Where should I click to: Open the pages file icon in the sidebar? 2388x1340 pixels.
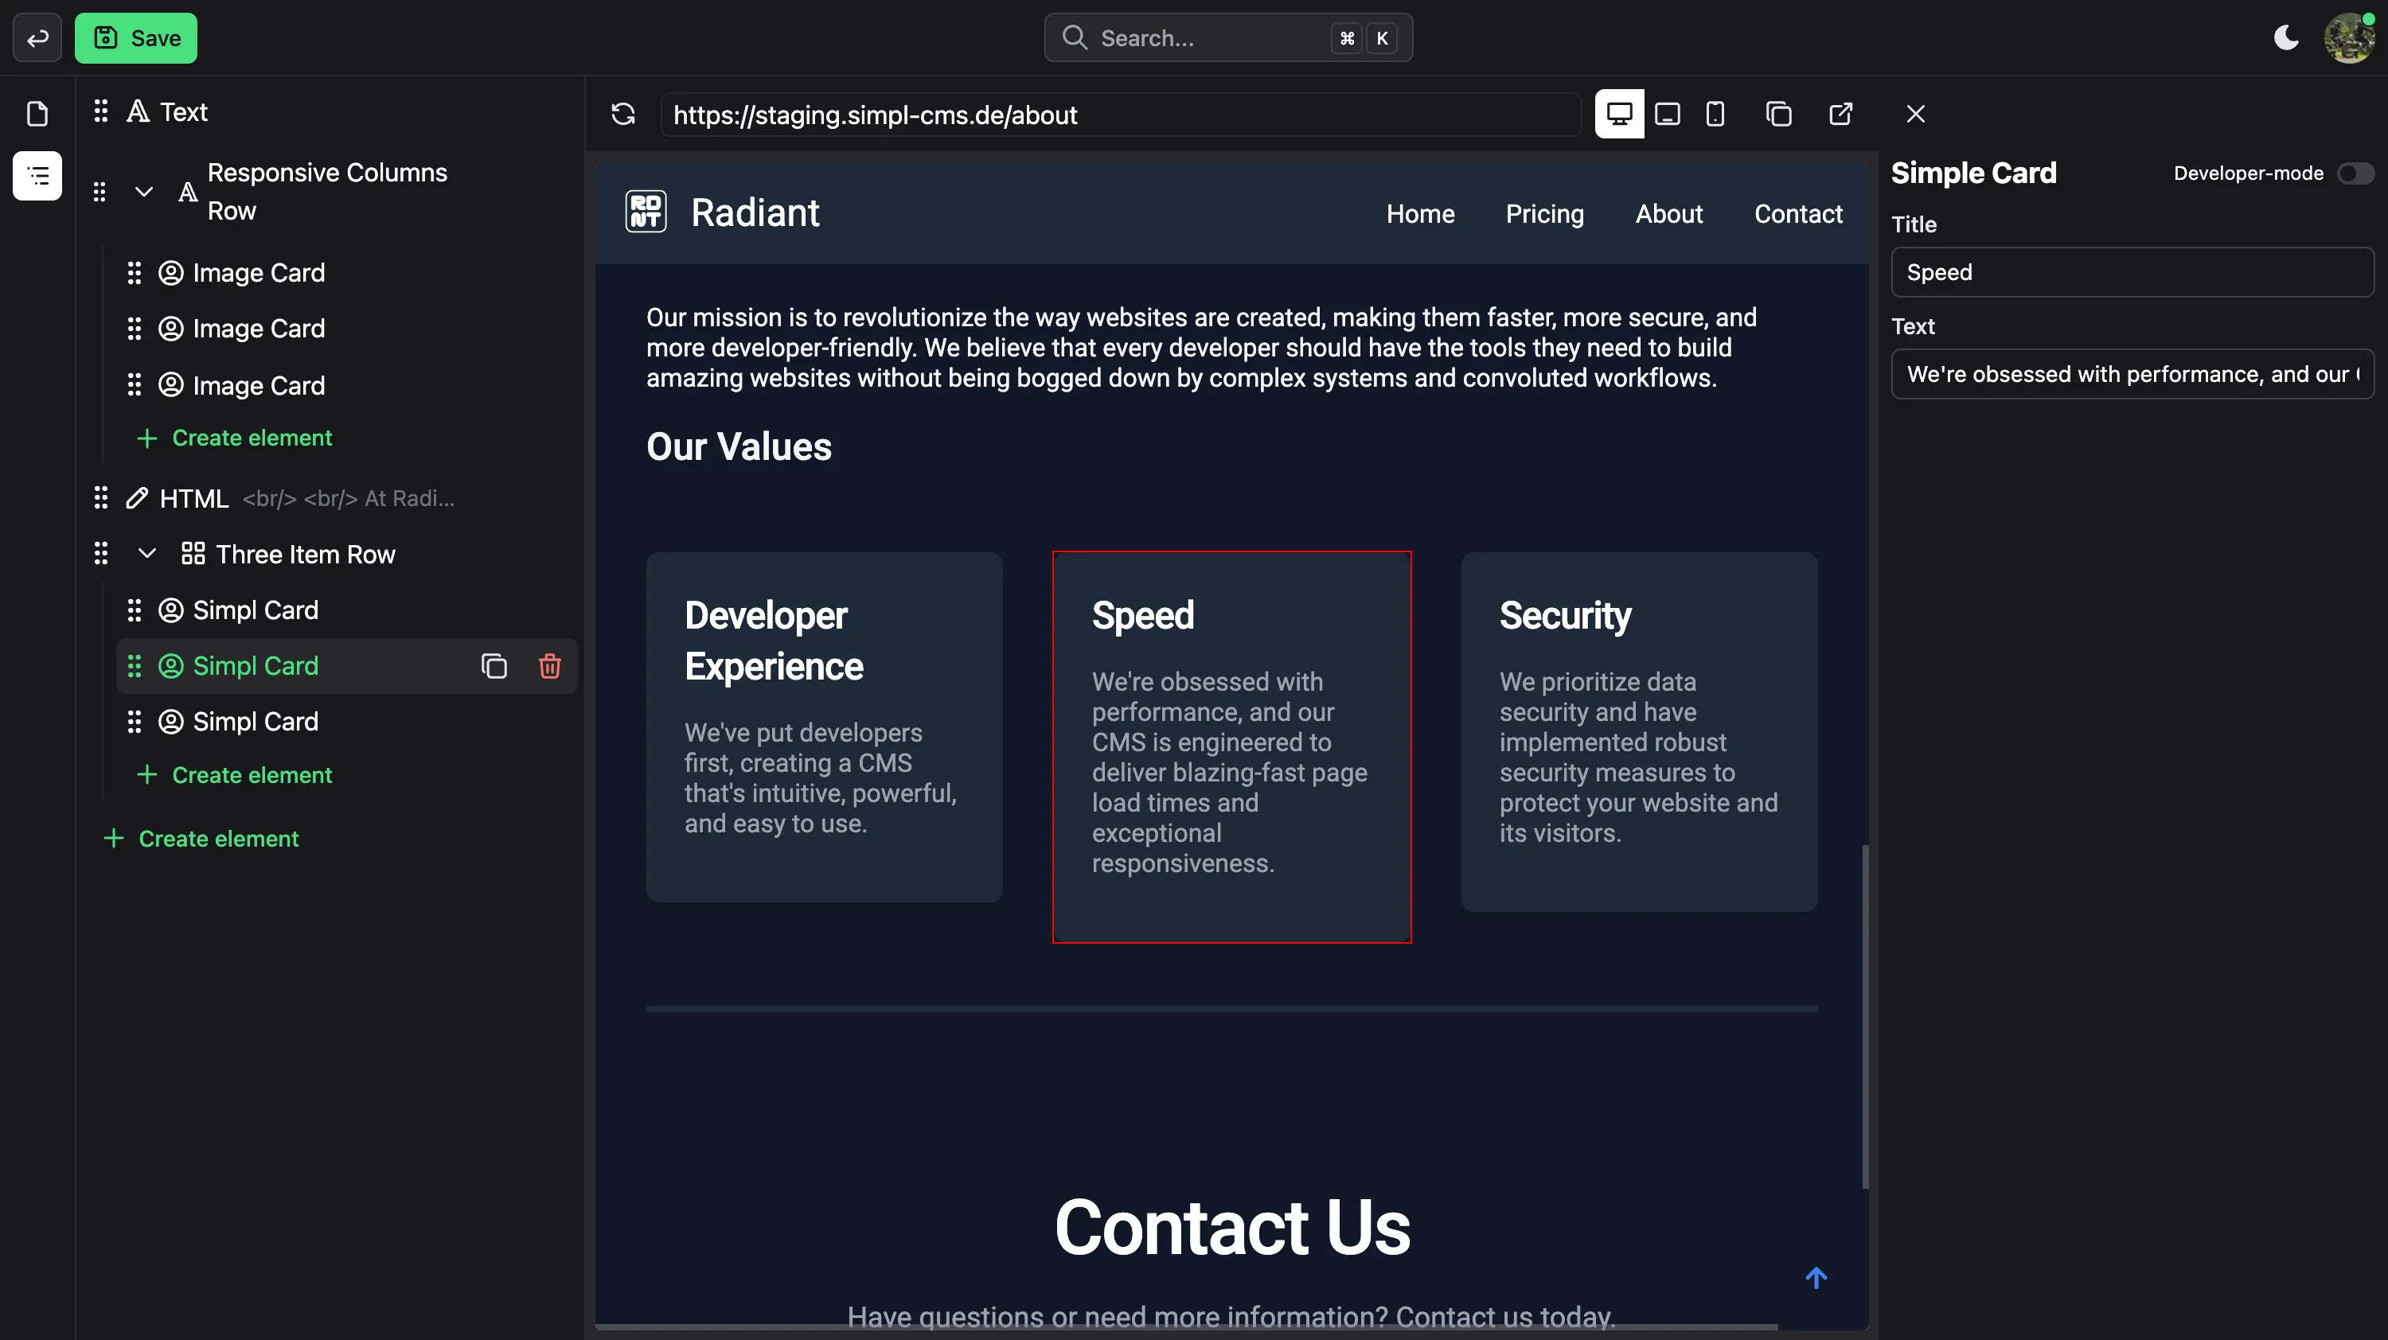coord(37,113)
